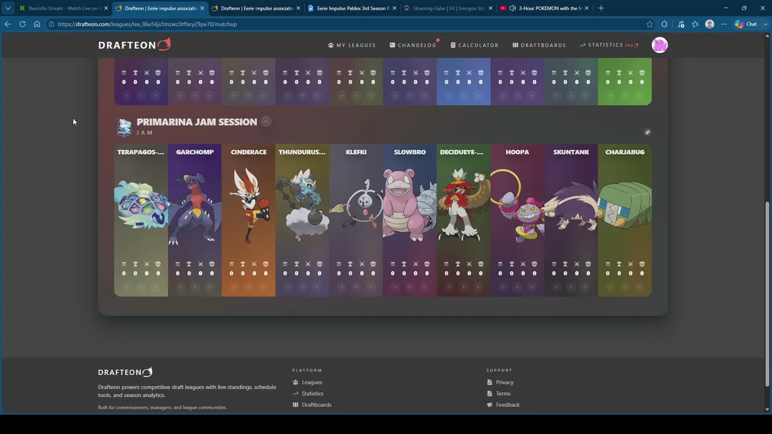
Task: Mute the 3-Hour POKEMON tab audio icon
Action: [x=512, y=8]
